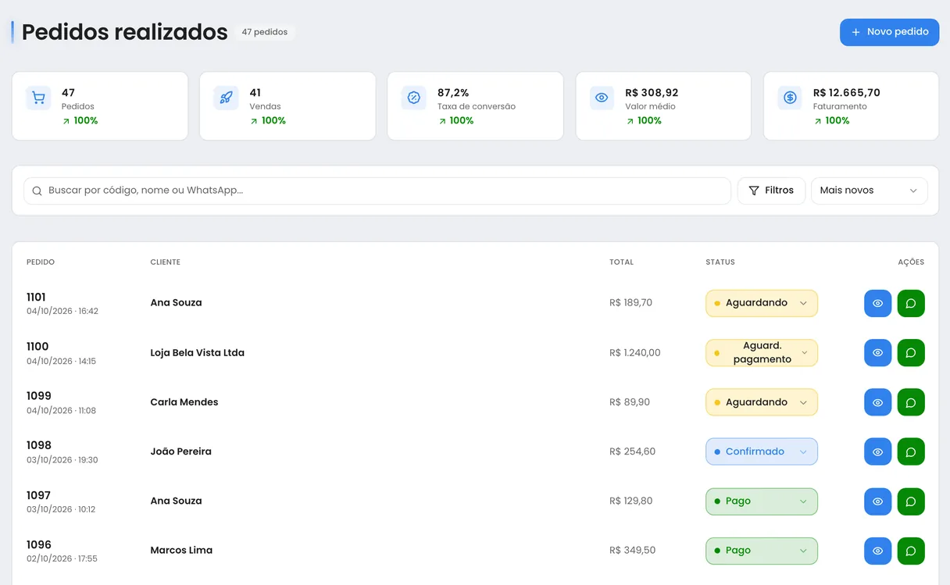Click total R$ 349,50
The height and width of the screenshot is (585, 950).
tap(633, 551)
